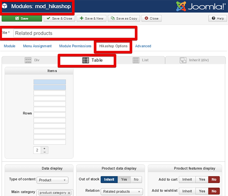Click the Items panel header
The width and height of the screenshot is (228, 196).
pyautogui.click(x=39, y=71)
